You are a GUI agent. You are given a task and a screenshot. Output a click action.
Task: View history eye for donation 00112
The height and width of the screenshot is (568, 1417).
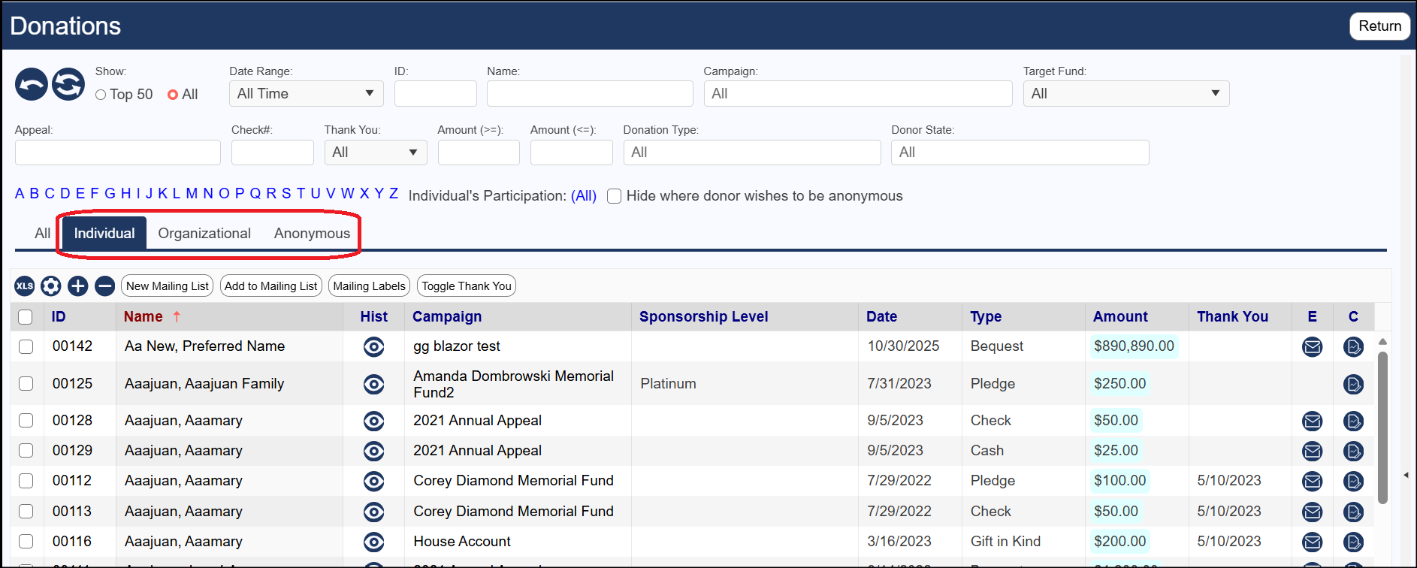[x=373, y=481]
